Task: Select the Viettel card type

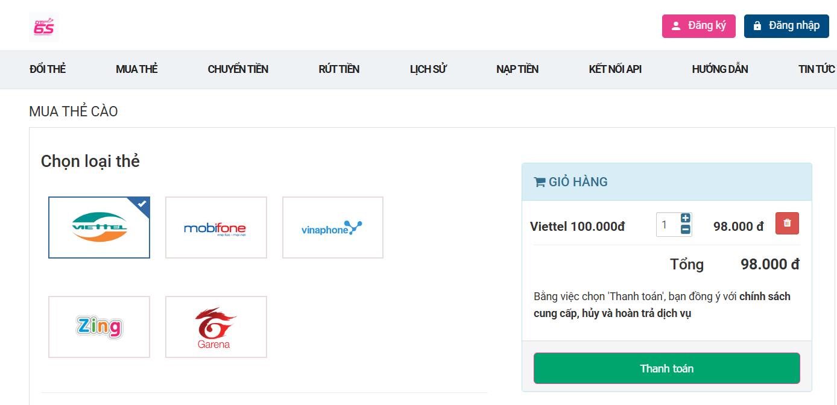Action: 99,227
